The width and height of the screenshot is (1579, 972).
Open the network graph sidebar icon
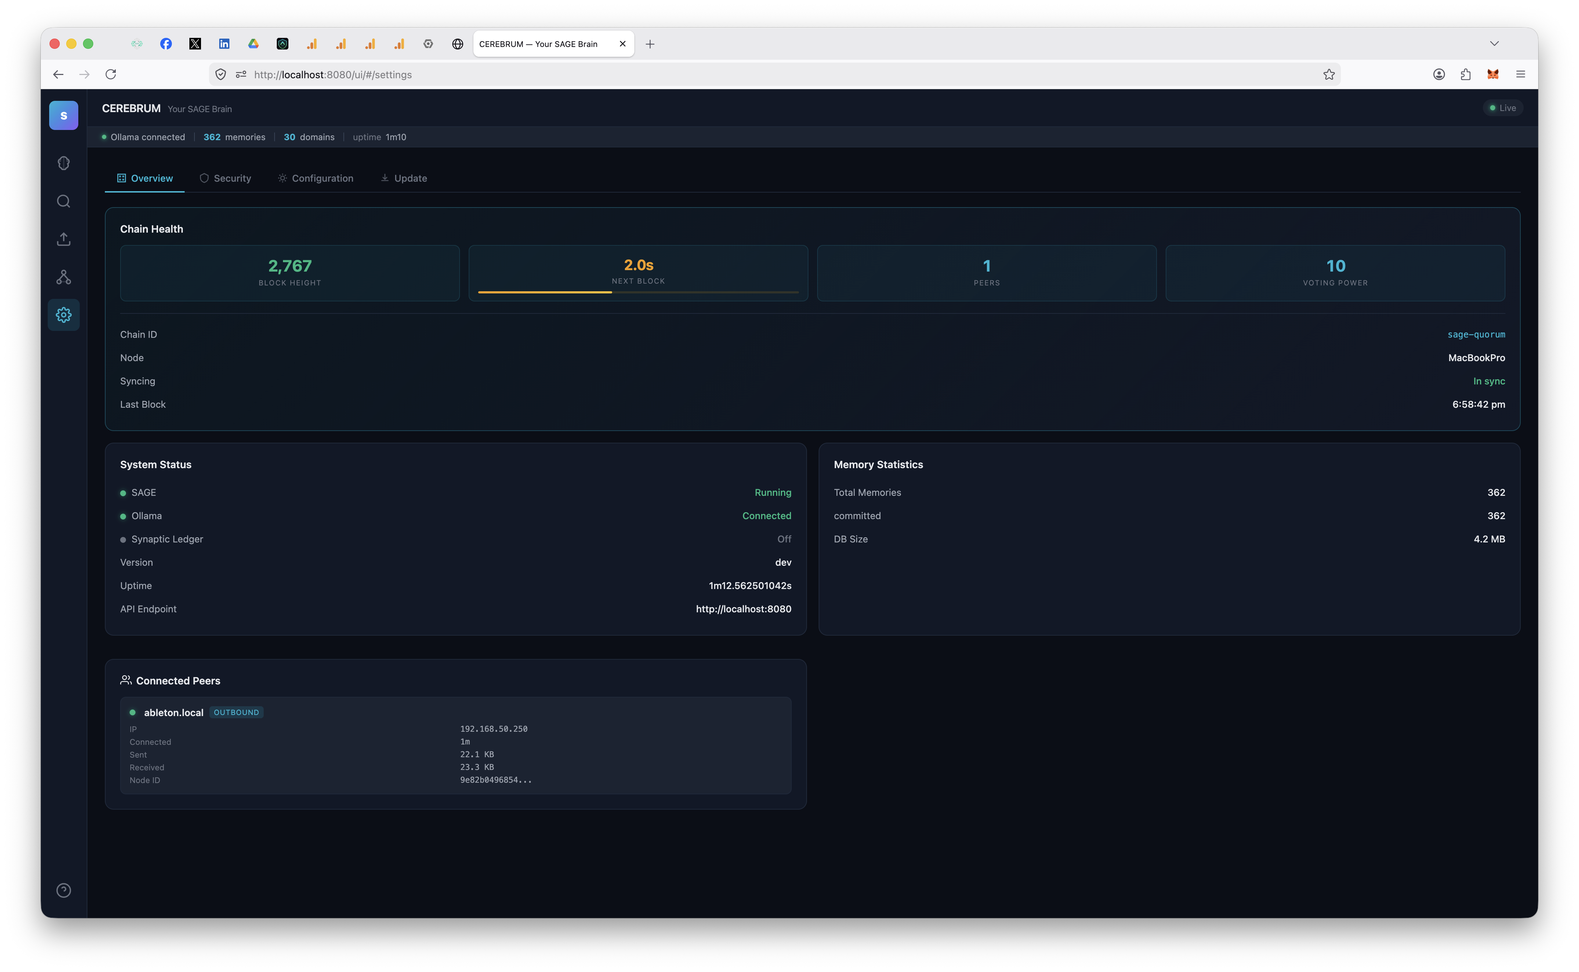pos(64,277)
